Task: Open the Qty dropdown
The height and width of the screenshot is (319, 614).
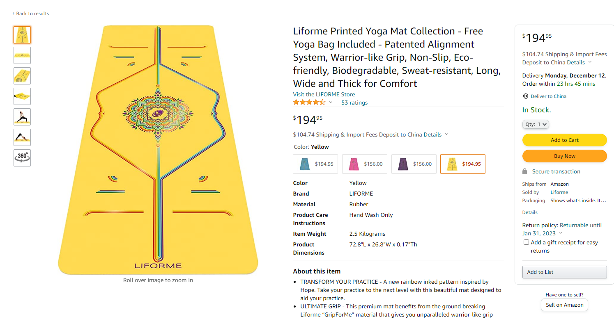Action: pos(536,124)
